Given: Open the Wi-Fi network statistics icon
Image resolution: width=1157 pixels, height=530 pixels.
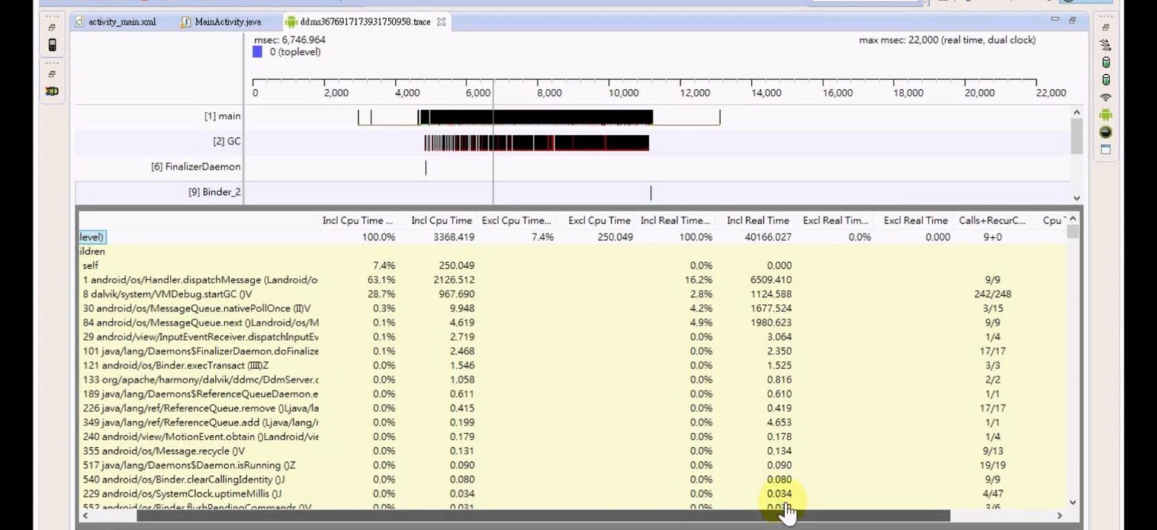Looking at the screenshot, I should 1106,98.
